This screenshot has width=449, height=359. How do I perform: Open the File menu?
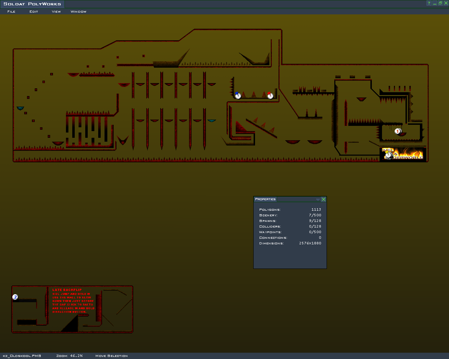[11, 12]
